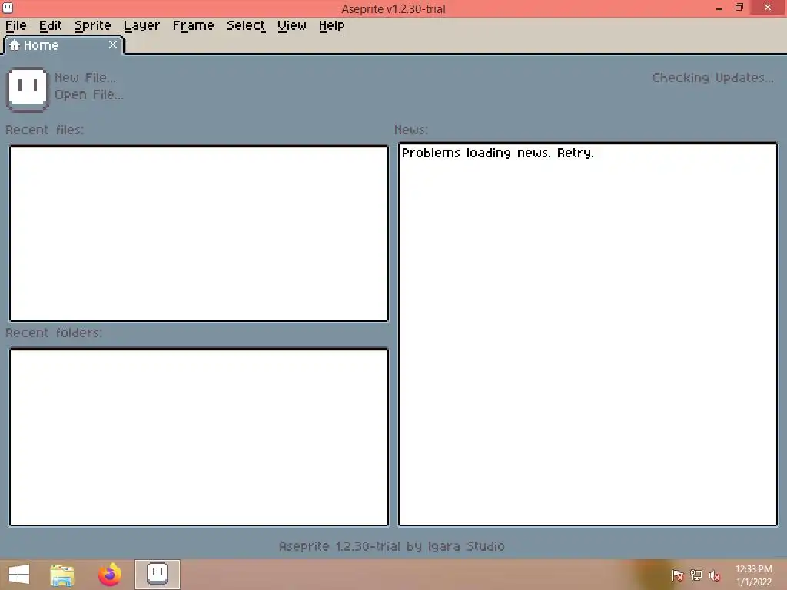Open the Help menu
This screenshot has height=590, width=787.
(x=332, y=25)
